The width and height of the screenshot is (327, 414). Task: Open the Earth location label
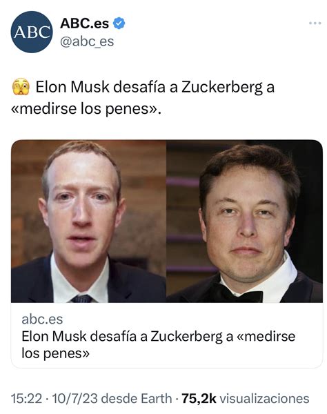pos(156,398)
